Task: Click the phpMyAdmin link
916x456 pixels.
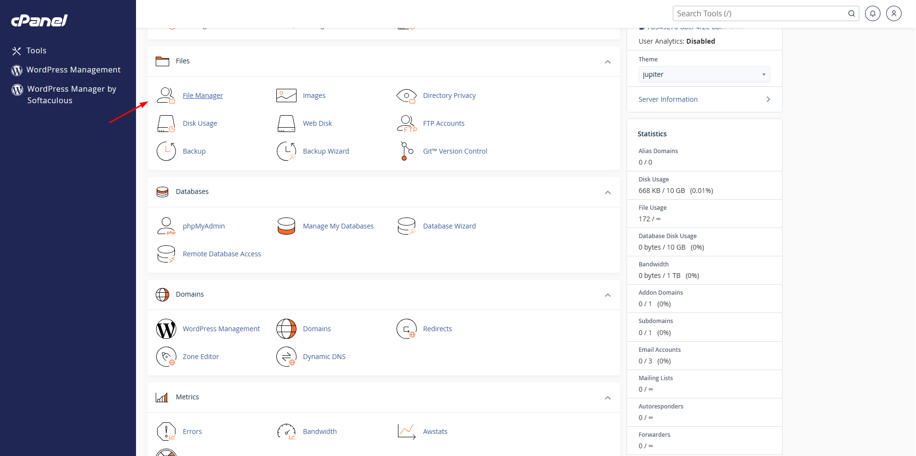Action: pyautogui.click(x=204, y=226)
